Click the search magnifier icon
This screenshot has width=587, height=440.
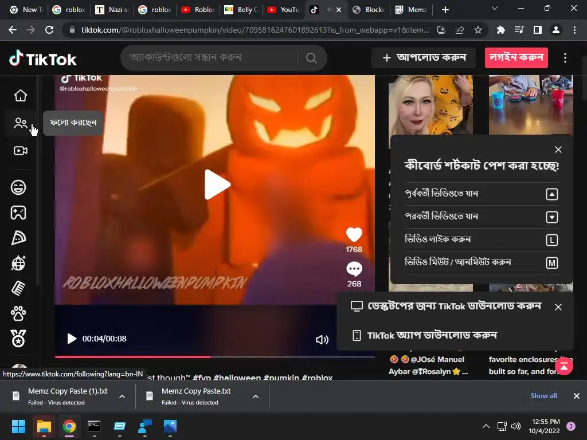(x=311, y=58)
